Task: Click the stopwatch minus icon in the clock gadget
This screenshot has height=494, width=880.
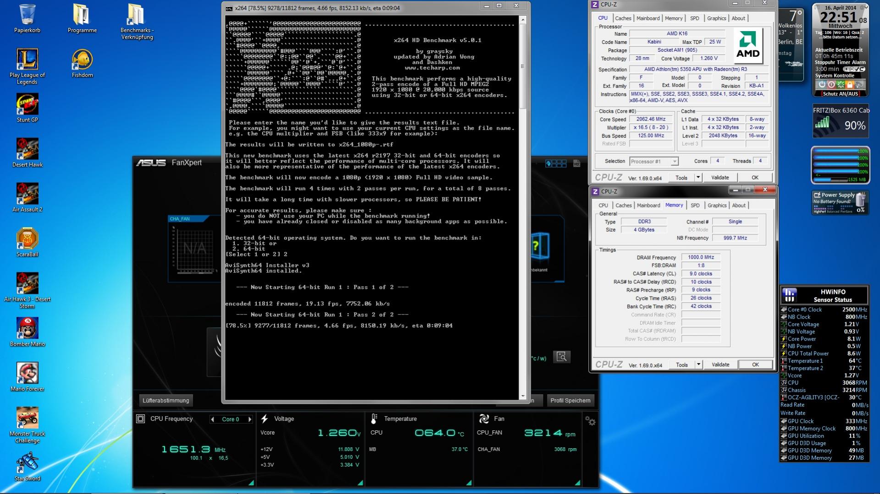Action: [852, 69]
